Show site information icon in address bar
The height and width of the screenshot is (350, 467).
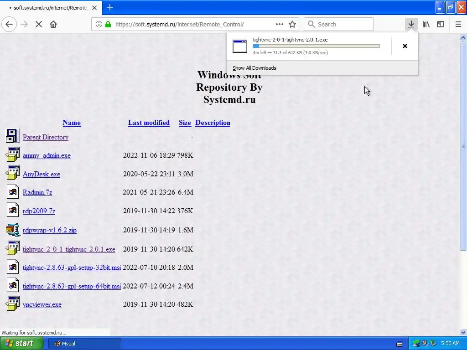(x=99, y=24)
